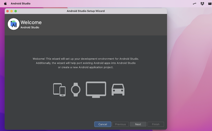Click the car Android Auto icon
This screenshot has width=212, height=131.
pos(118,90)
